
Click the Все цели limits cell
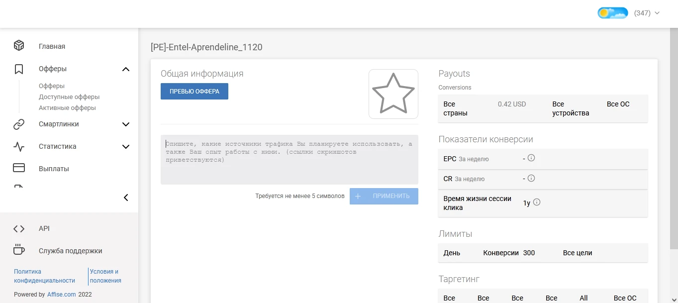coord(578,253)
